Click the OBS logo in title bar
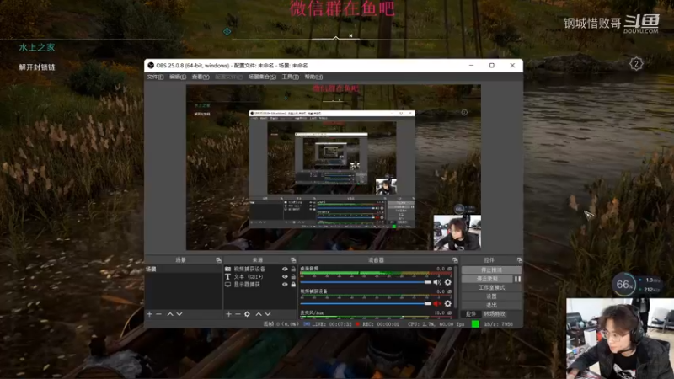The image size is (674, 379). pyautogui.click(x=151, y=66)
